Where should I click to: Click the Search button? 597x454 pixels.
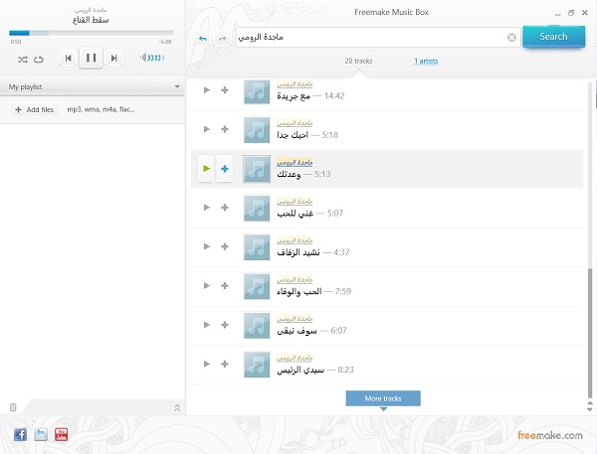coord(553,37)
